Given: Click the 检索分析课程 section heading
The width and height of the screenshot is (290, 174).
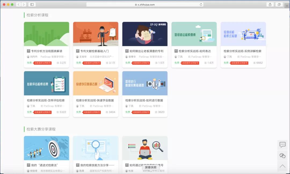Looking at the screenshot, I should pos(37,15).
